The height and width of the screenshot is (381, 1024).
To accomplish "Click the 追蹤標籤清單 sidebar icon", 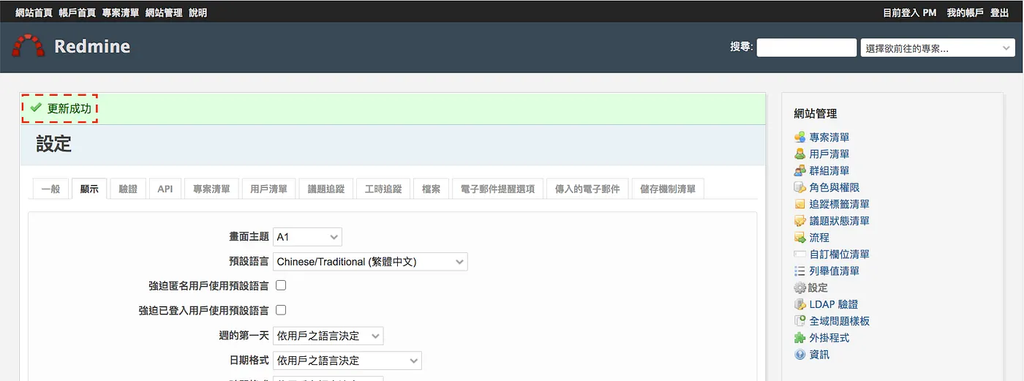I will pos(800,204).
